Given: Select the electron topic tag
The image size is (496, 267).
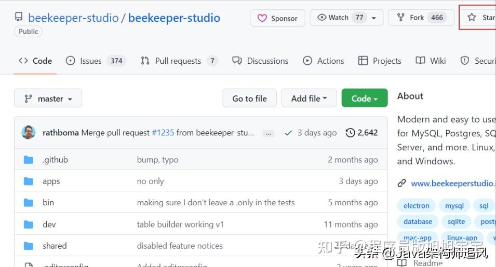Looking at the screenshot, I should (x=417, y=206).
